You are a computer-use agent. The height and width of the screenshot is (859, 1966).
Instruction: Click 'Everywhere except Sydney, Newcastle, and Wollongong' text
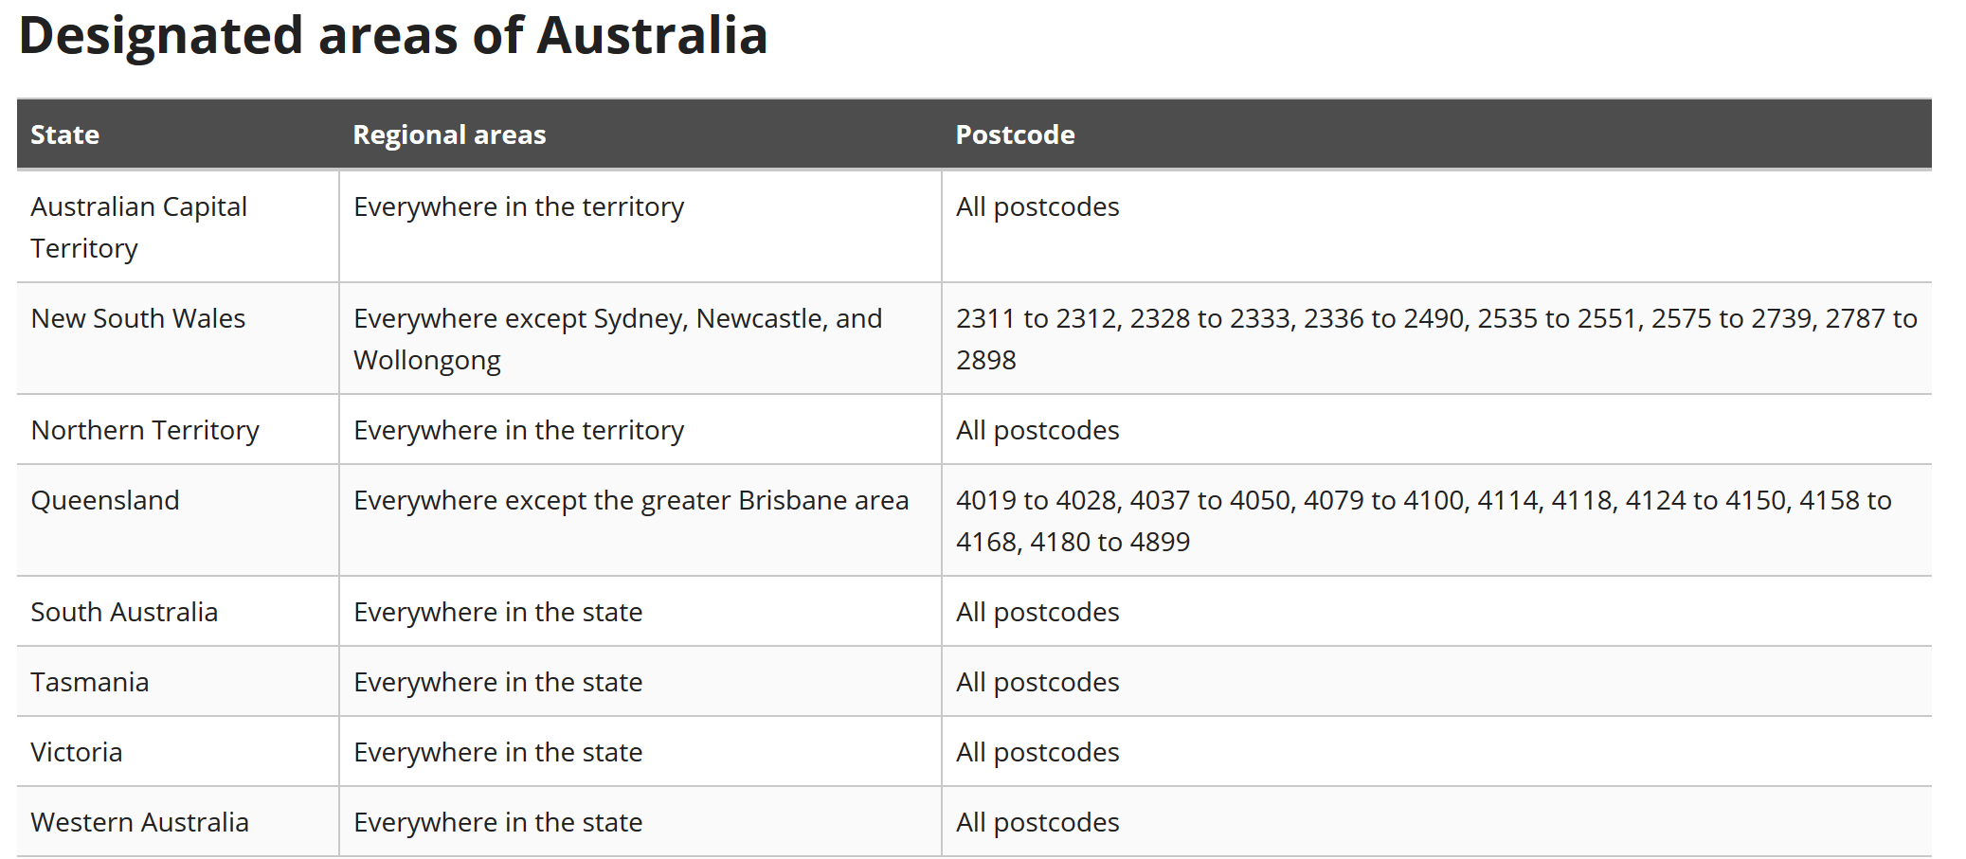click(617, 339)
